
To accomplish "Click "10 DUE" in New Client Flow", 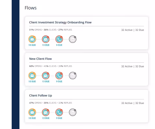I will pyautogui.click(x=32, y=82).
